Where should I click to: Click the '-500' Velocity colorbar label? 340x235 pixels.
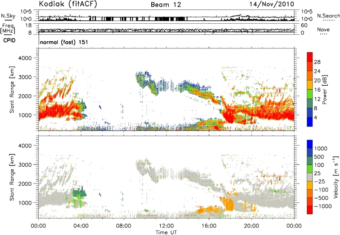tap(321, 198)
